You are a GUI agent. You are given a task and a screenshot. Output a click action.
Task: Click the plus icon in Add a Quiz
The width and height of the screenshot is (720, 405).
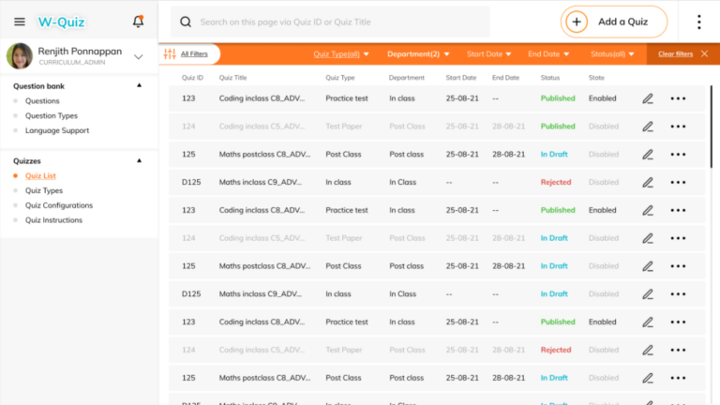pyautogui.click(x=577, y=22)
